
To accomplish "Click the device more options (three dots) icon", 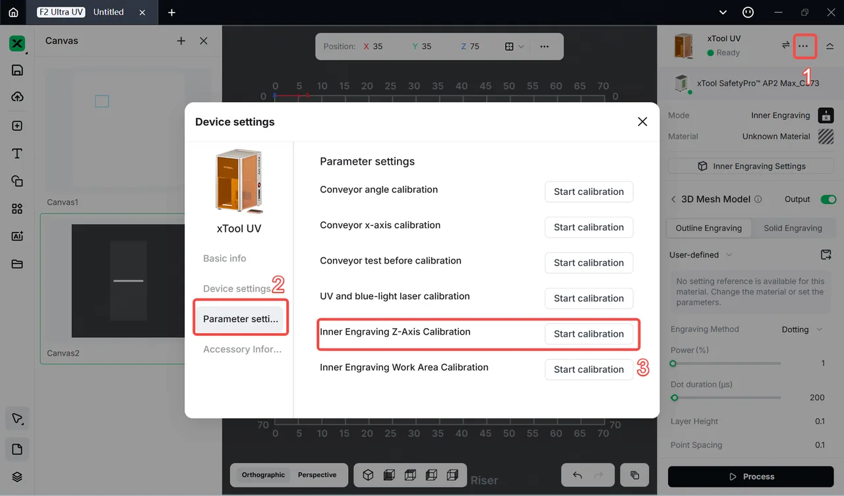I will 802,46.
